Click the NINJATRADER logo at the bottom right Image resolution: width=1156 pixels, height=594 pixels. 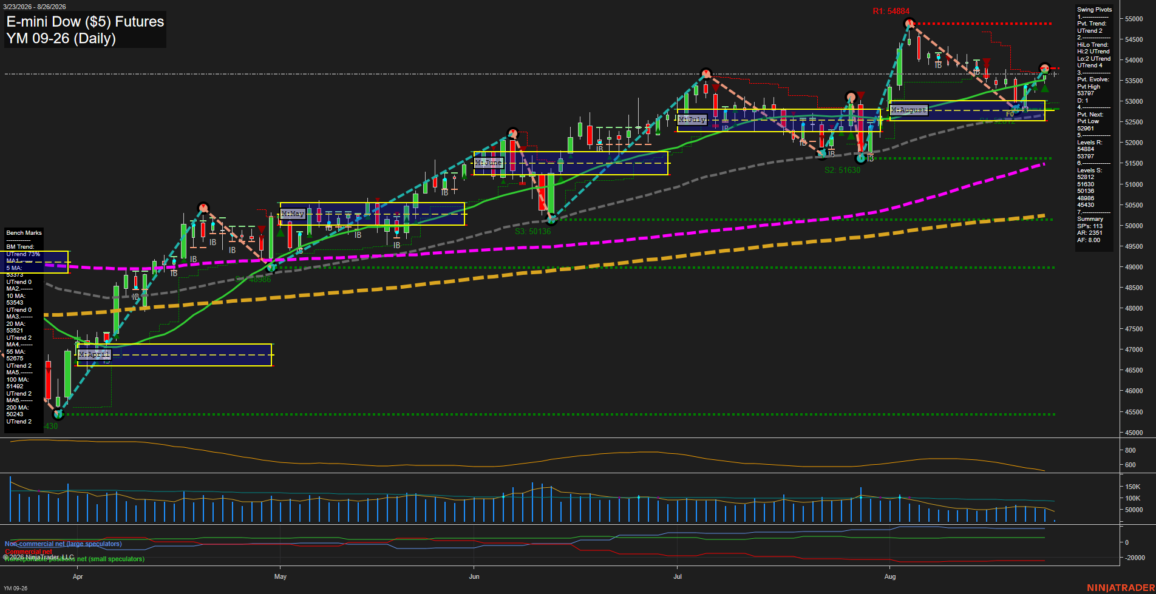1121,588
